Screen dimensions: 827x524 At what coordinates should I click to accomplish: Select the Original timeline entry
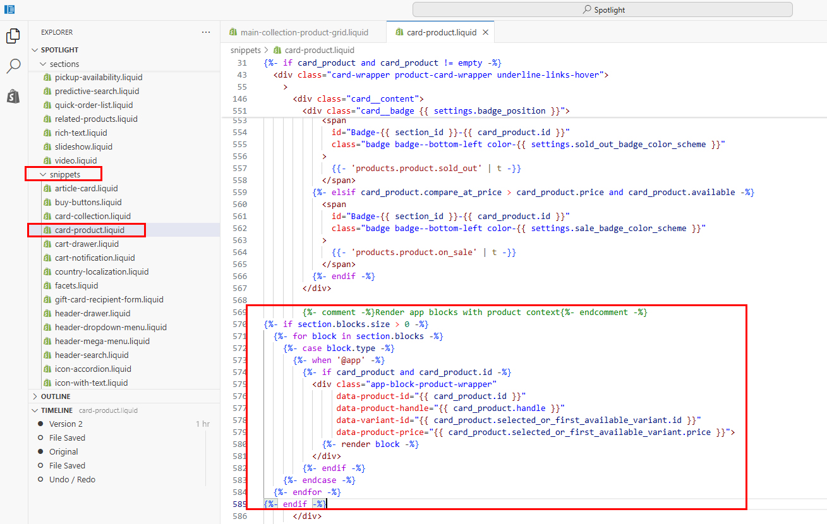[63, 452]
